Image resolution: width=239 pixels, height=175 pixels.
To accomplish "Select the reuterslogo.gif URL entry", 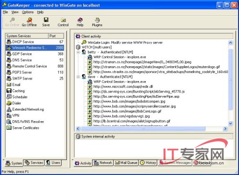I will (x=154, y=67).
